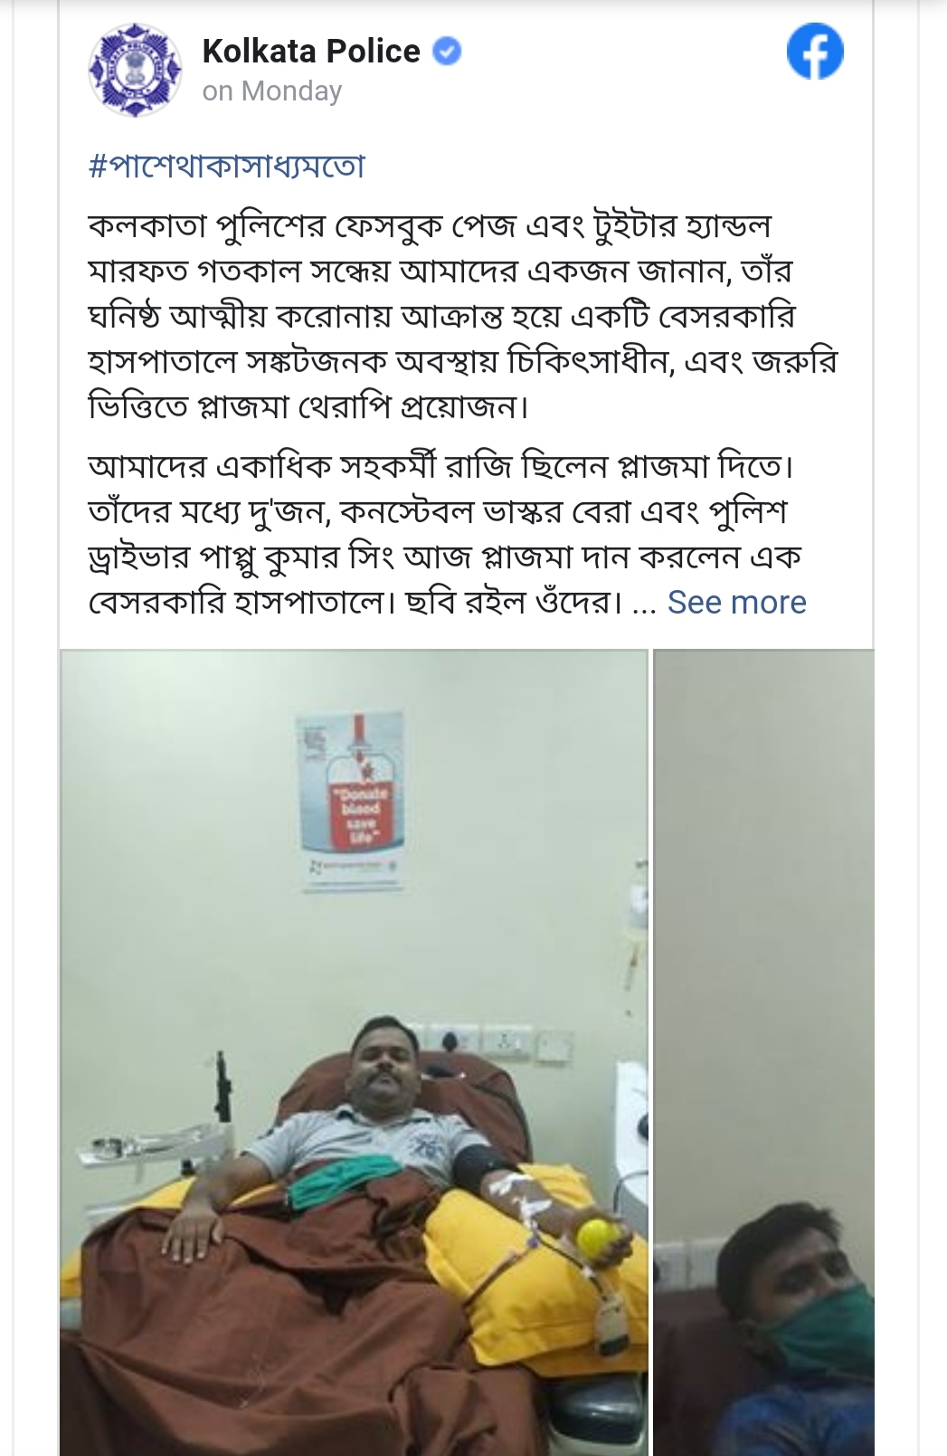Click the 'on Monday' timestamp
Image resolution: width=947 pixels, height=1456 pixels.
click(x=272, y=91)
